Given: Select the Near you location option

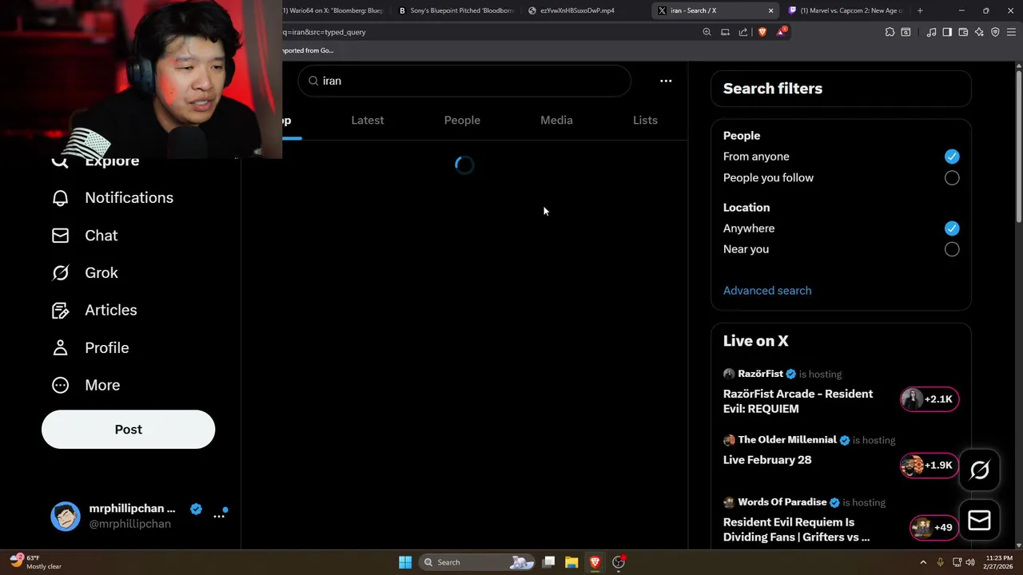Looking at the screenshot, I should click(952, 249).
